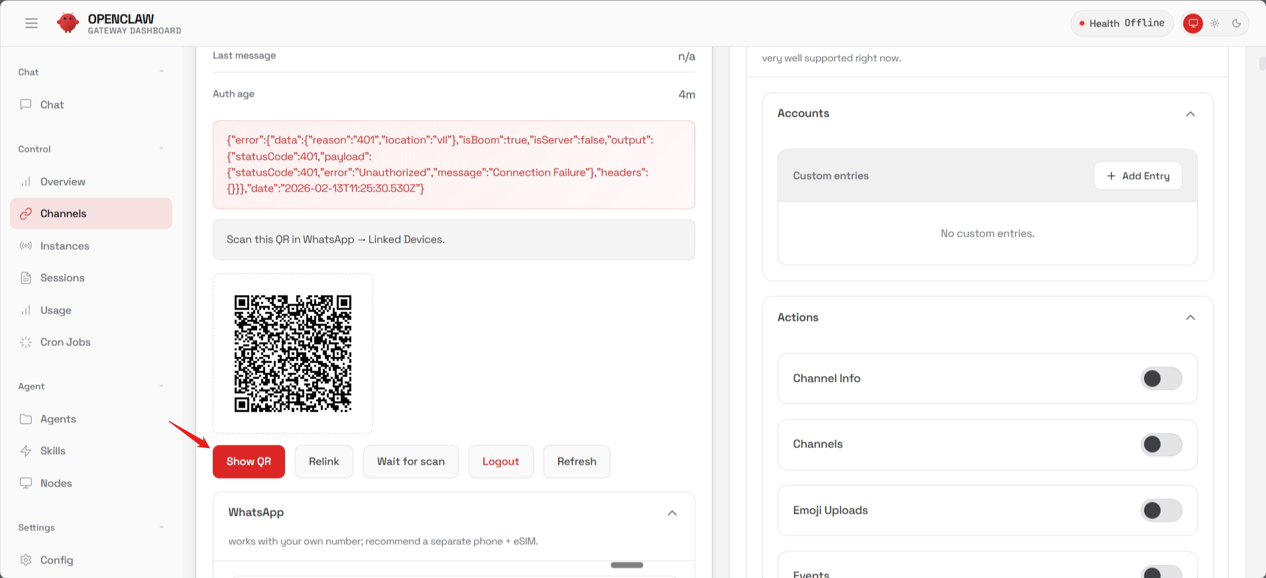Click the plus icon in Add Entry

pyautogui.click(x=1112, y=176)
